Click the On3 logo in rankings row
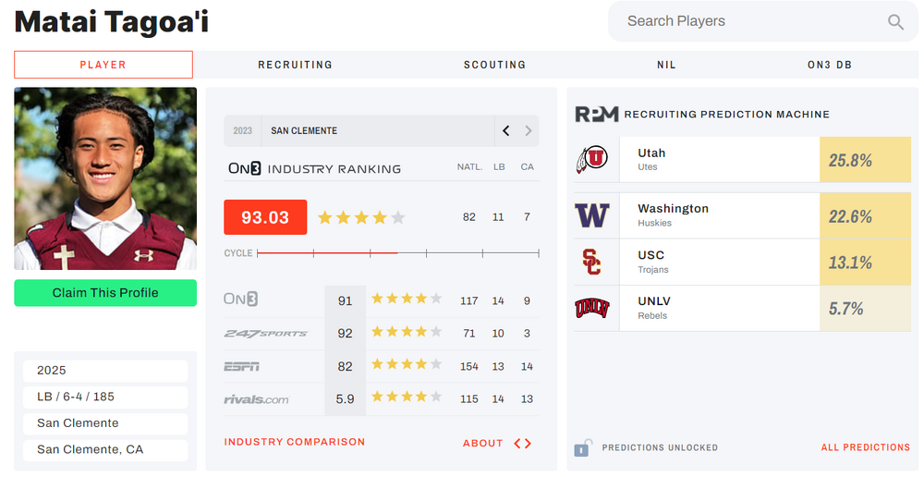 [240, 299]
